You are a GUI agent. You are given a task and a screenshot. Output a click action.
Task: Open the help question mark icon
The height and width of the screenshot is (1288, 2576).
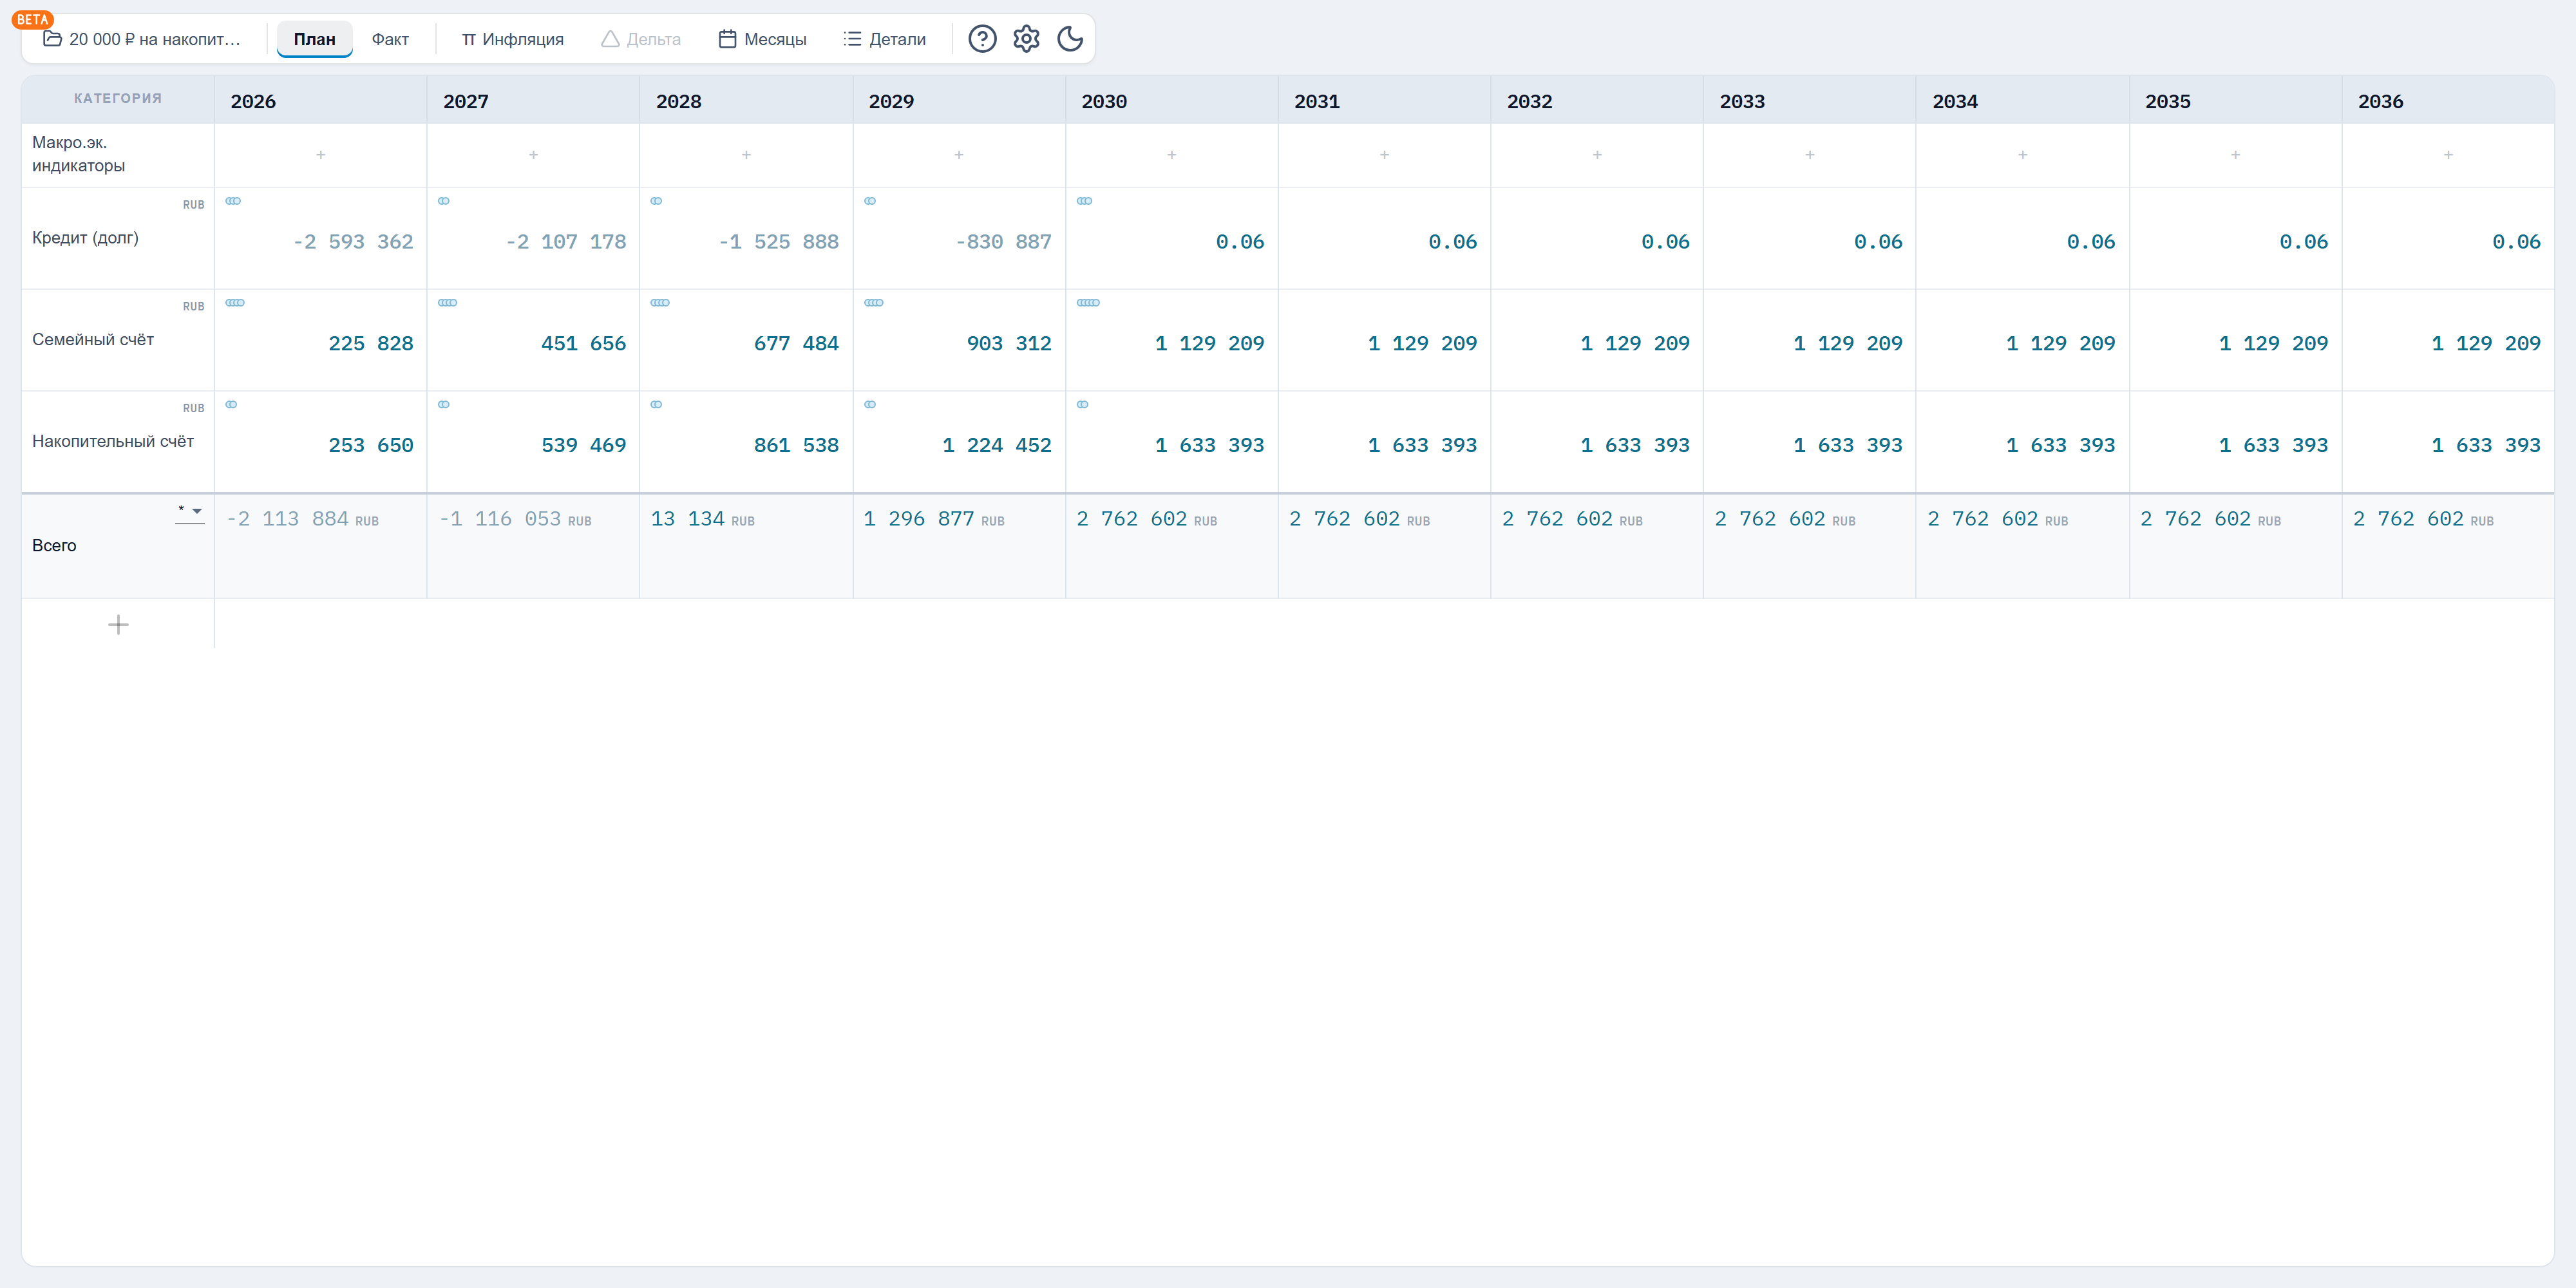tap(982, 39)
